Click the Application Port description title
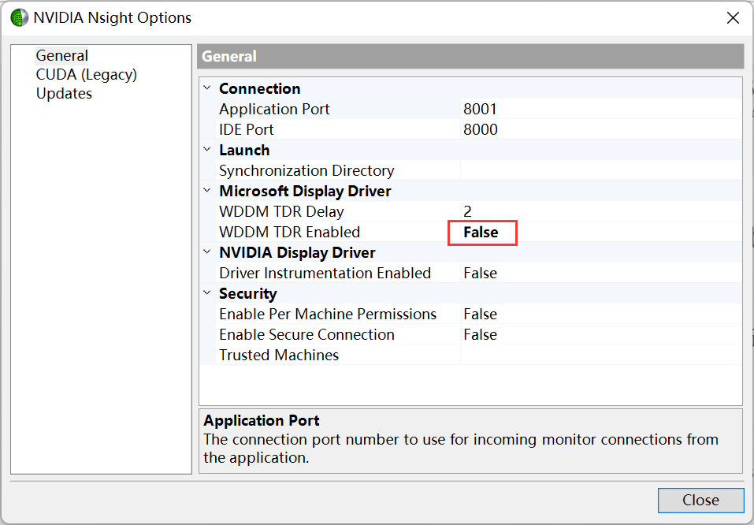 tap(262, 421)
